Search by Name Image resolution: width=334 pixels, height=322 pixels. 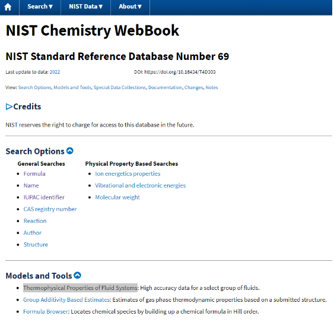coord(31,185)
